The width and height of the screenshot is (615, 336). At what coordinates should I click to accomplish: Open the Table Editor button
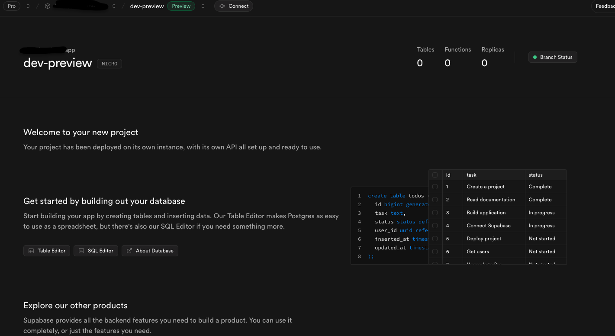coord(47,251)
